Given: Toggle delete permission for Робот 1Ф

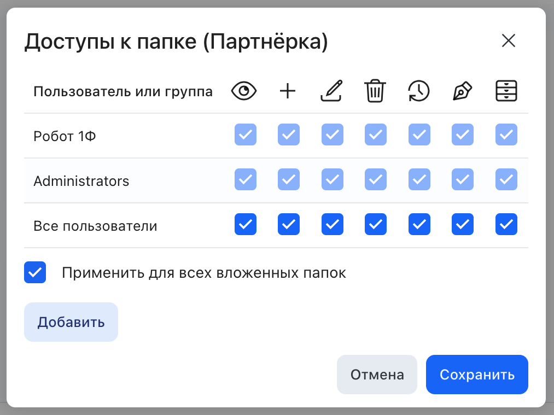Looking at the screenshot, I should [x=376, y=135].
